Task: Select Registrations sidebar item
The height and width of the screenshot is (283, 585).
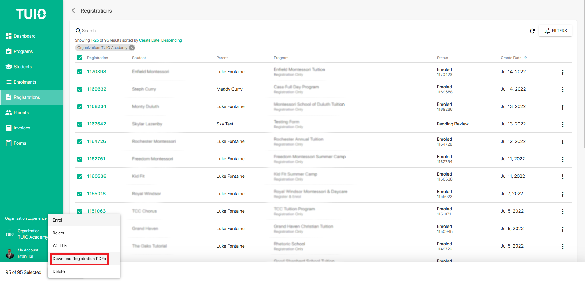Action: point(31,97)
